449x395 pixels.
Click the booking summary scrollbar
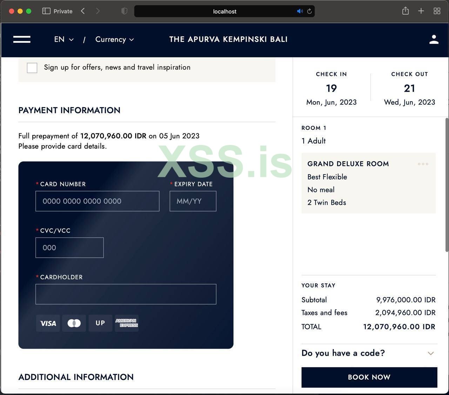coord(447,185)
